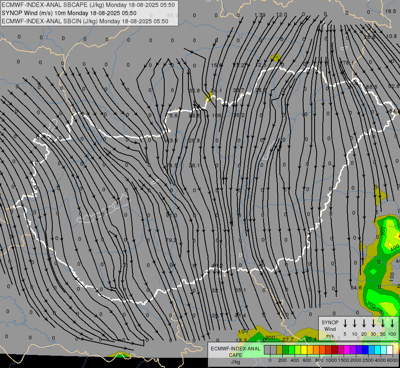Screen dimensions: 400x368
Task: Click the 12.0 value at the top
Action: [282, 15]
